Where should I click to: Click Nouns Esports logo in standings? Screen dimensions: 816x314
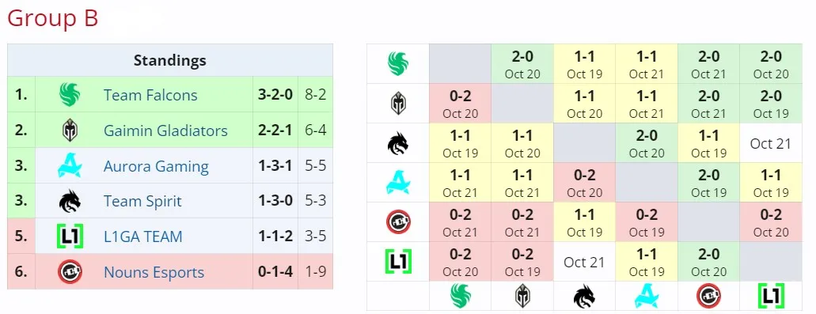(70, 272)
